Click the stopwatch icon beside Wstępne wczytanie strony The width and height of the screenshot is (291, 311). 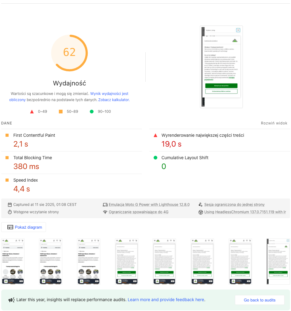[10, 212]
